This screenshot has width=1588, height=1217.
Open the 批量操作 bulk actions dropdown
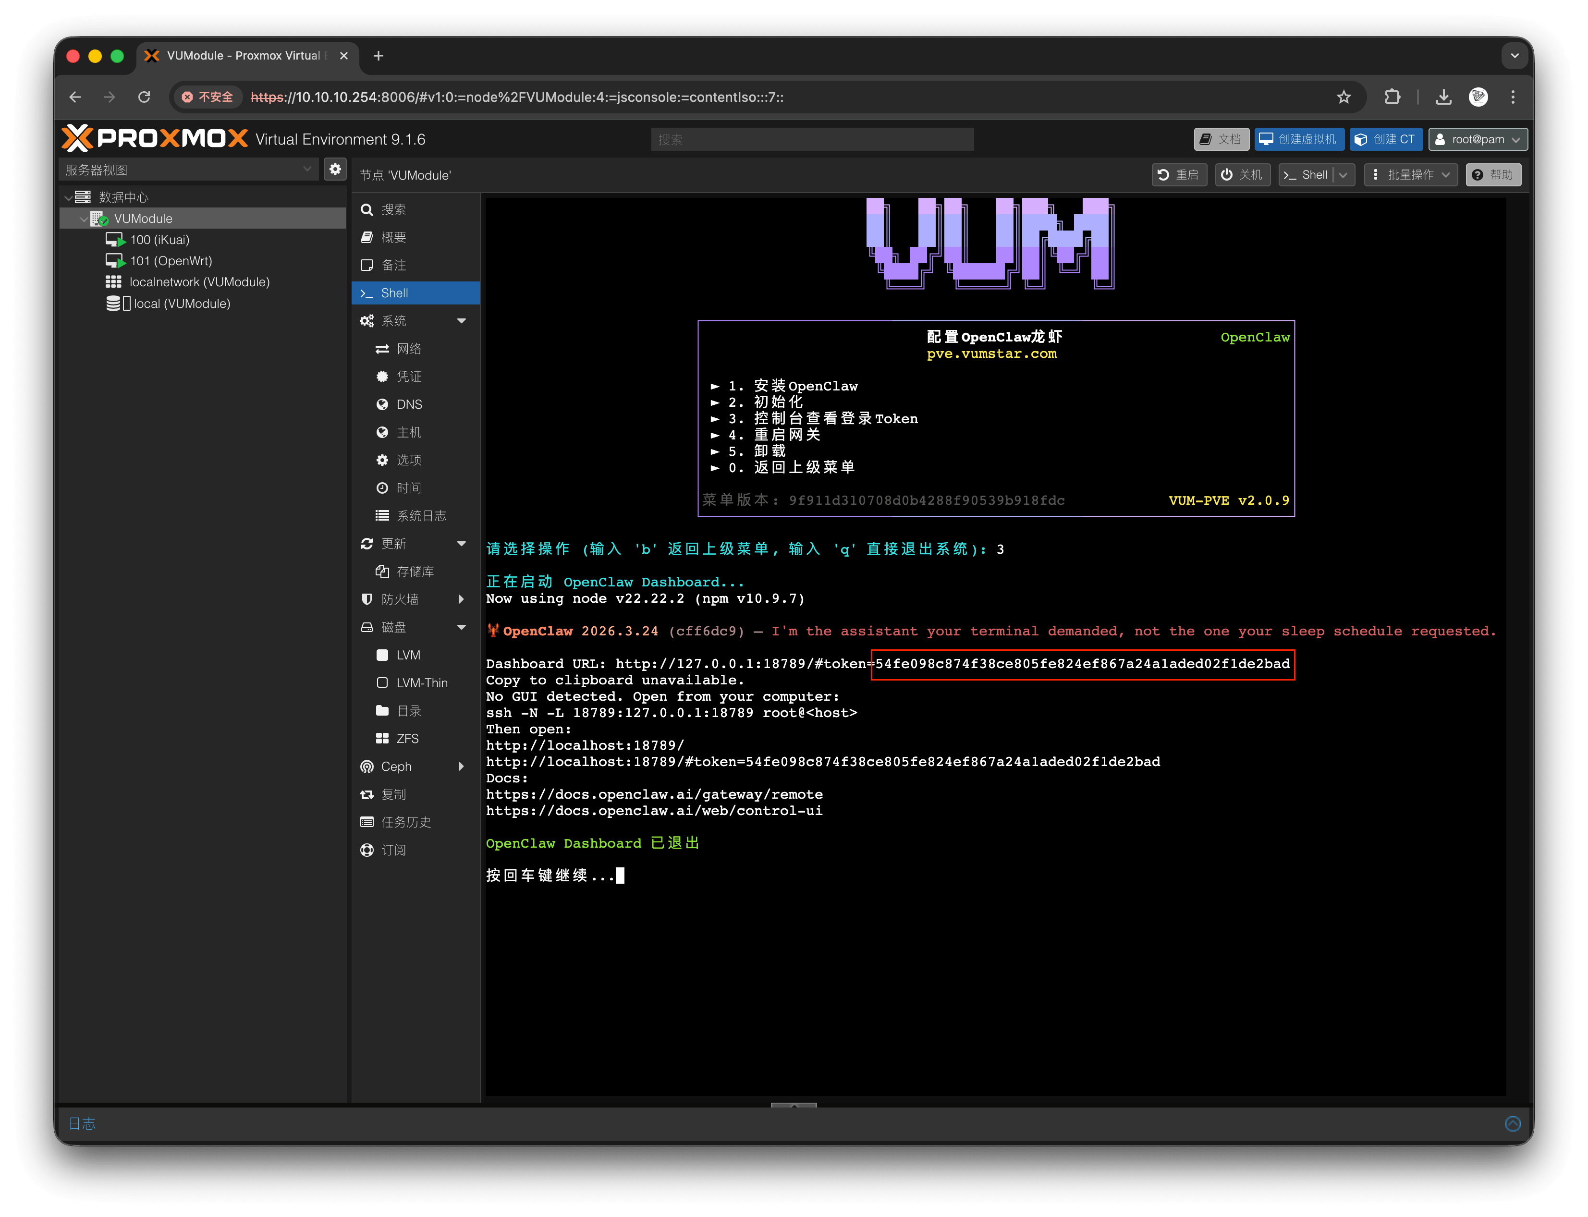click(x=1410, y=175)
